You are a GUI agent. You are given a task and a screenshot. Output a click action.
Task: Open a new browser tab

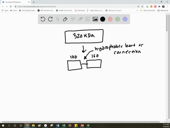point(34,2)
